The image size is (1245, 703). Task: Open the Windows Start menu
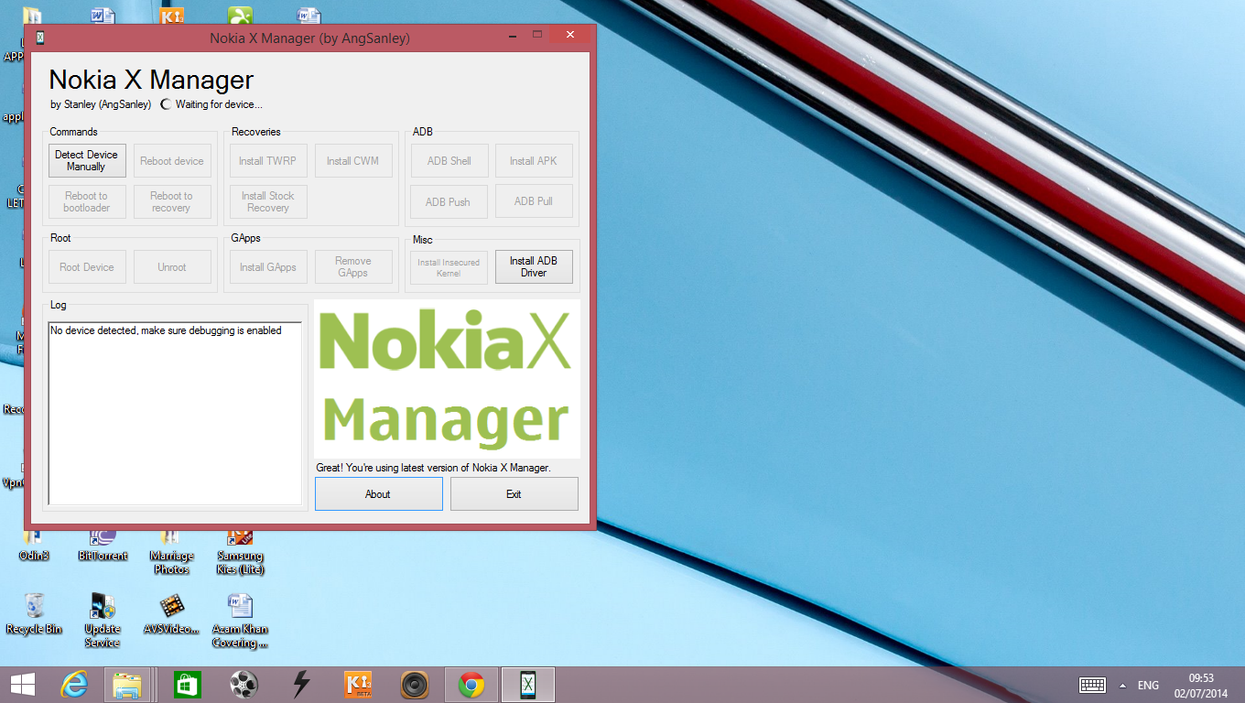coord(20,684)
